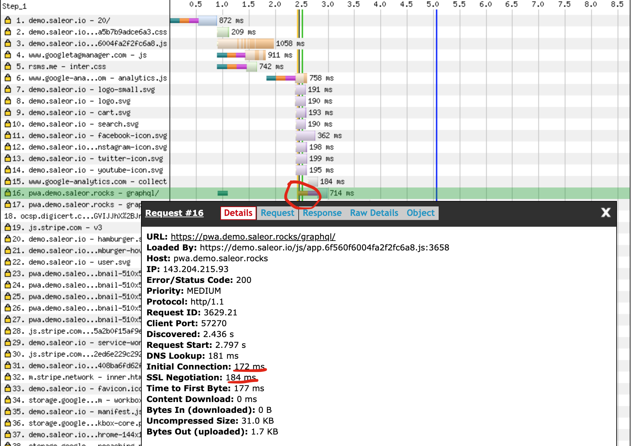The height and width of the screenshot is (446, 640).
Task: Close the request details popup
Action: [605, 213]
